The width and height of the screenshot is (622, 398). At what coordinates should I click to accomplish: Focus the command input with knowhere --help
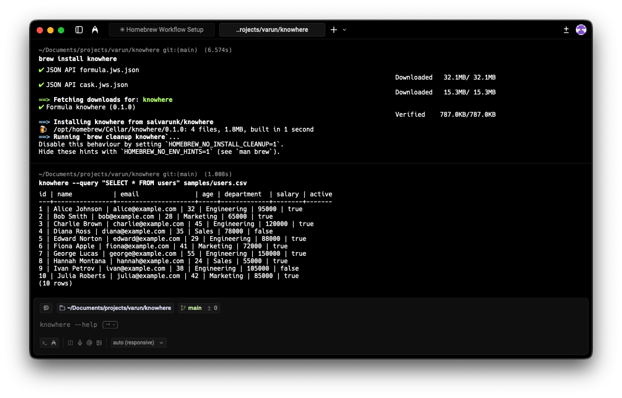click(x=68, y=325)
